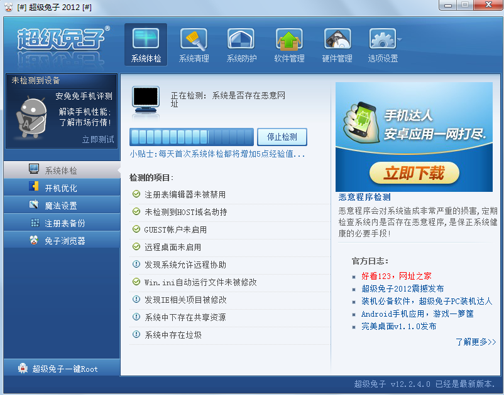The width and height of the screenshot is (504, 395).
Task: Click the Android robot mascot image
Action: pos(31,117)
